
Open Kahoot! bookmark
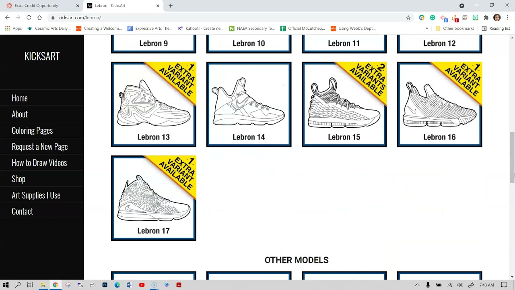tap(201, 28)
